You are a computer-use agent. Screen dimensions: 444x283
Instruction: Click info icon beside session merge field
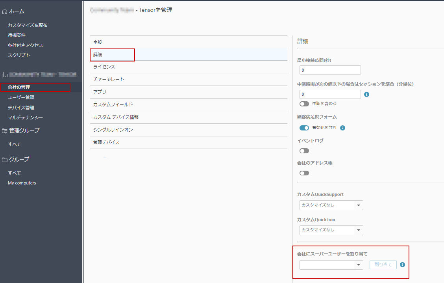tap(366, 95)
